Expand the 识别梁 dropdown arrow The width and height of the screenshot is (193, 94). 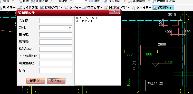coord(80,8)
